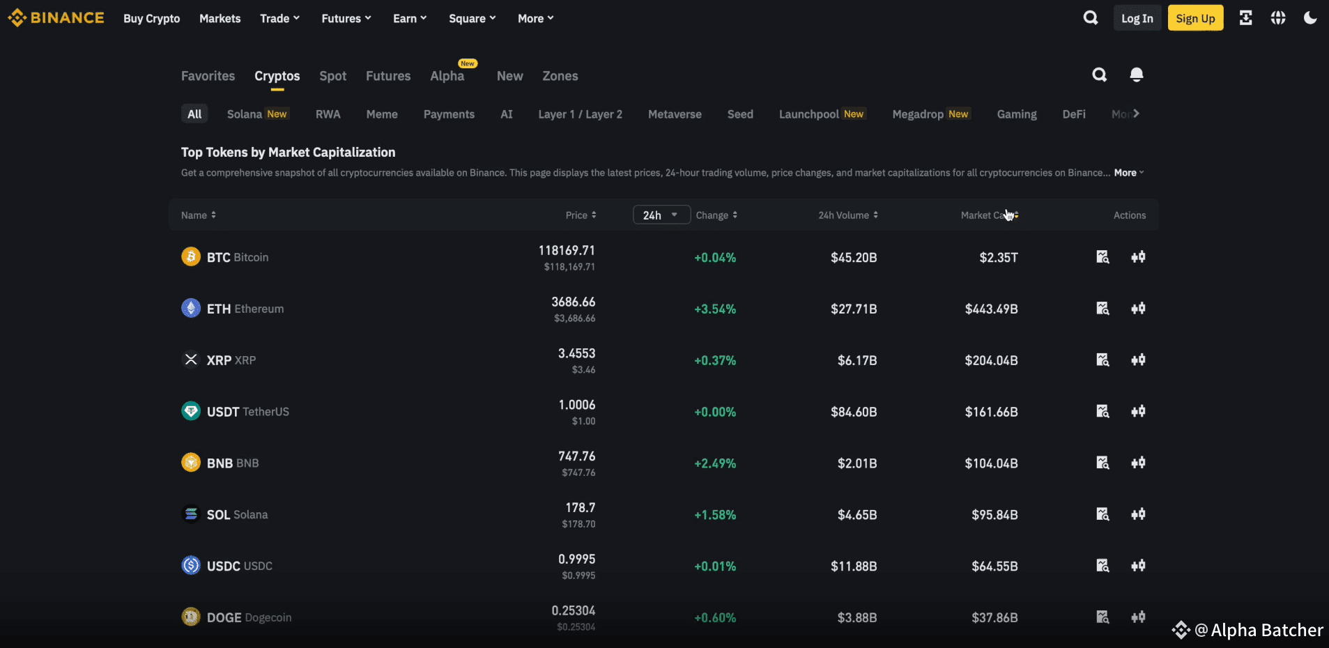This screenshot has width=1329, height=648.
Task: Expand the Earn menu
Action: click(410, 19)
